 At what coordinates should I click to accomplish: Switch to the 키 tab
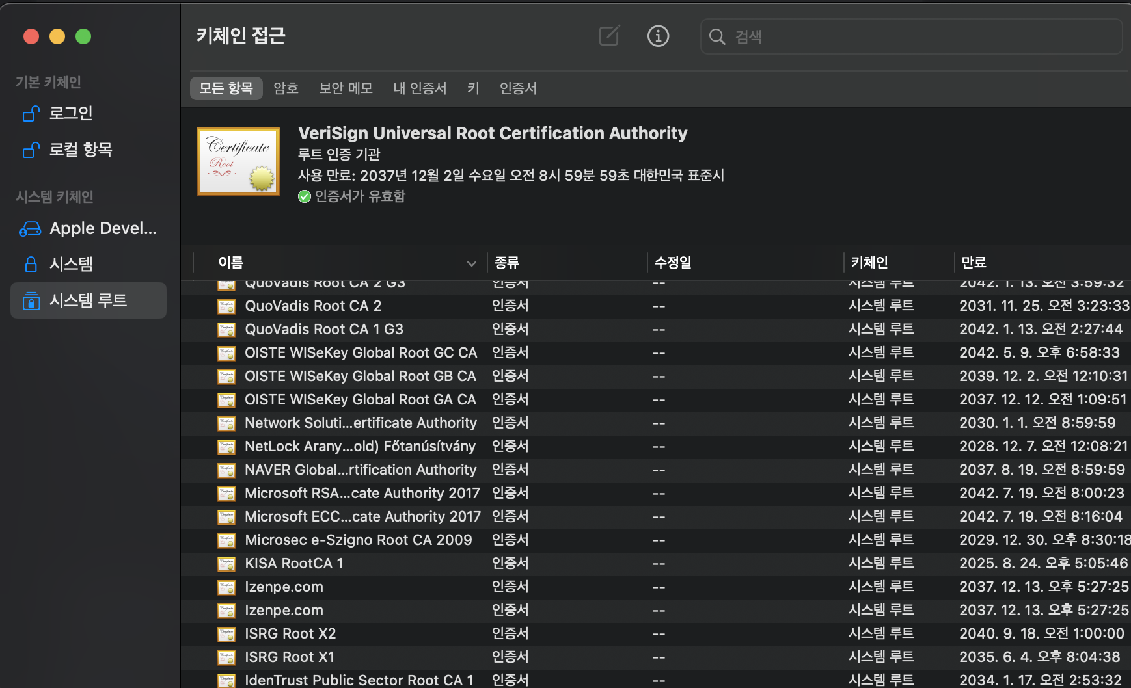tap(473, 88)
